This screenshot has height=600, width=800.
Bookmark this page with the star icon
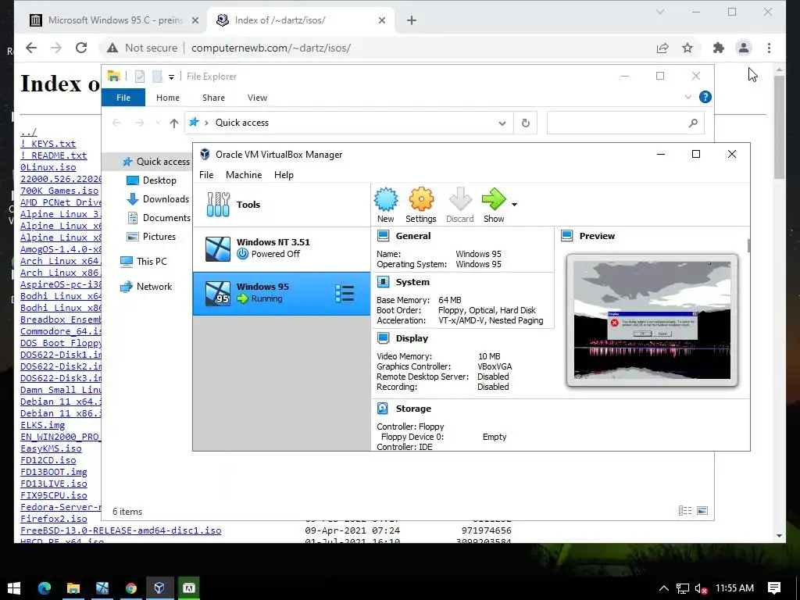click(x=687, y=48)
